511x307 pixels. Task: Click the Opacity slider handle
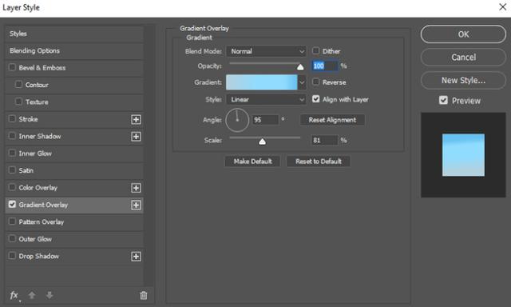click(300, 67)
